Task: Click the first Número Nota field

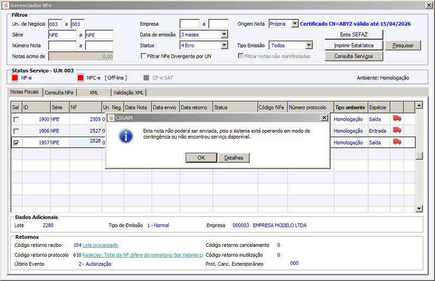Action: click(62, 46)
